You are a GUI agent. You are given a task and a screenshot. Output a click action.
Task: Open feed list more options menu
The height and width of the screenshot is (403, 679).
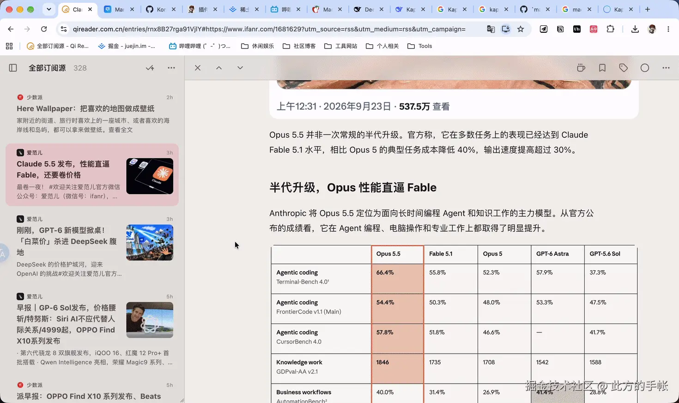point(171,68)
